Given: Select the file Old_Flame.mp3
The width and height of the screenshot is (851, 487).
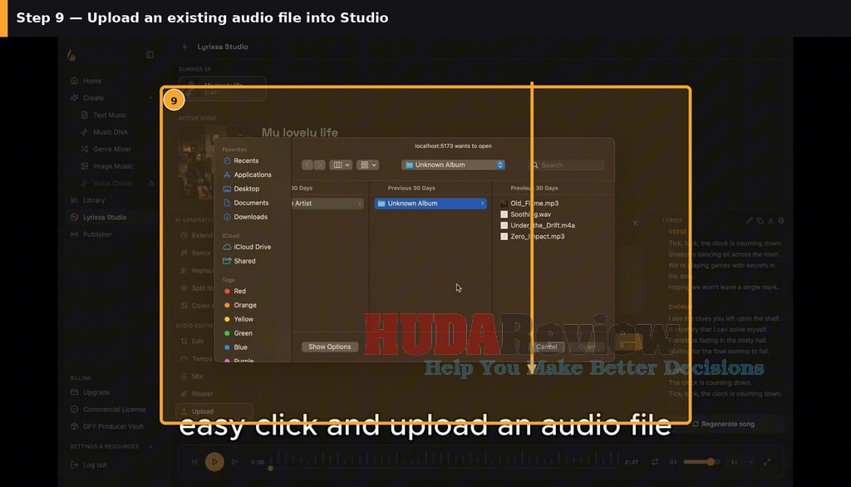Looking at the screenshot, I should pyautogui.click(x=529, y=204).
